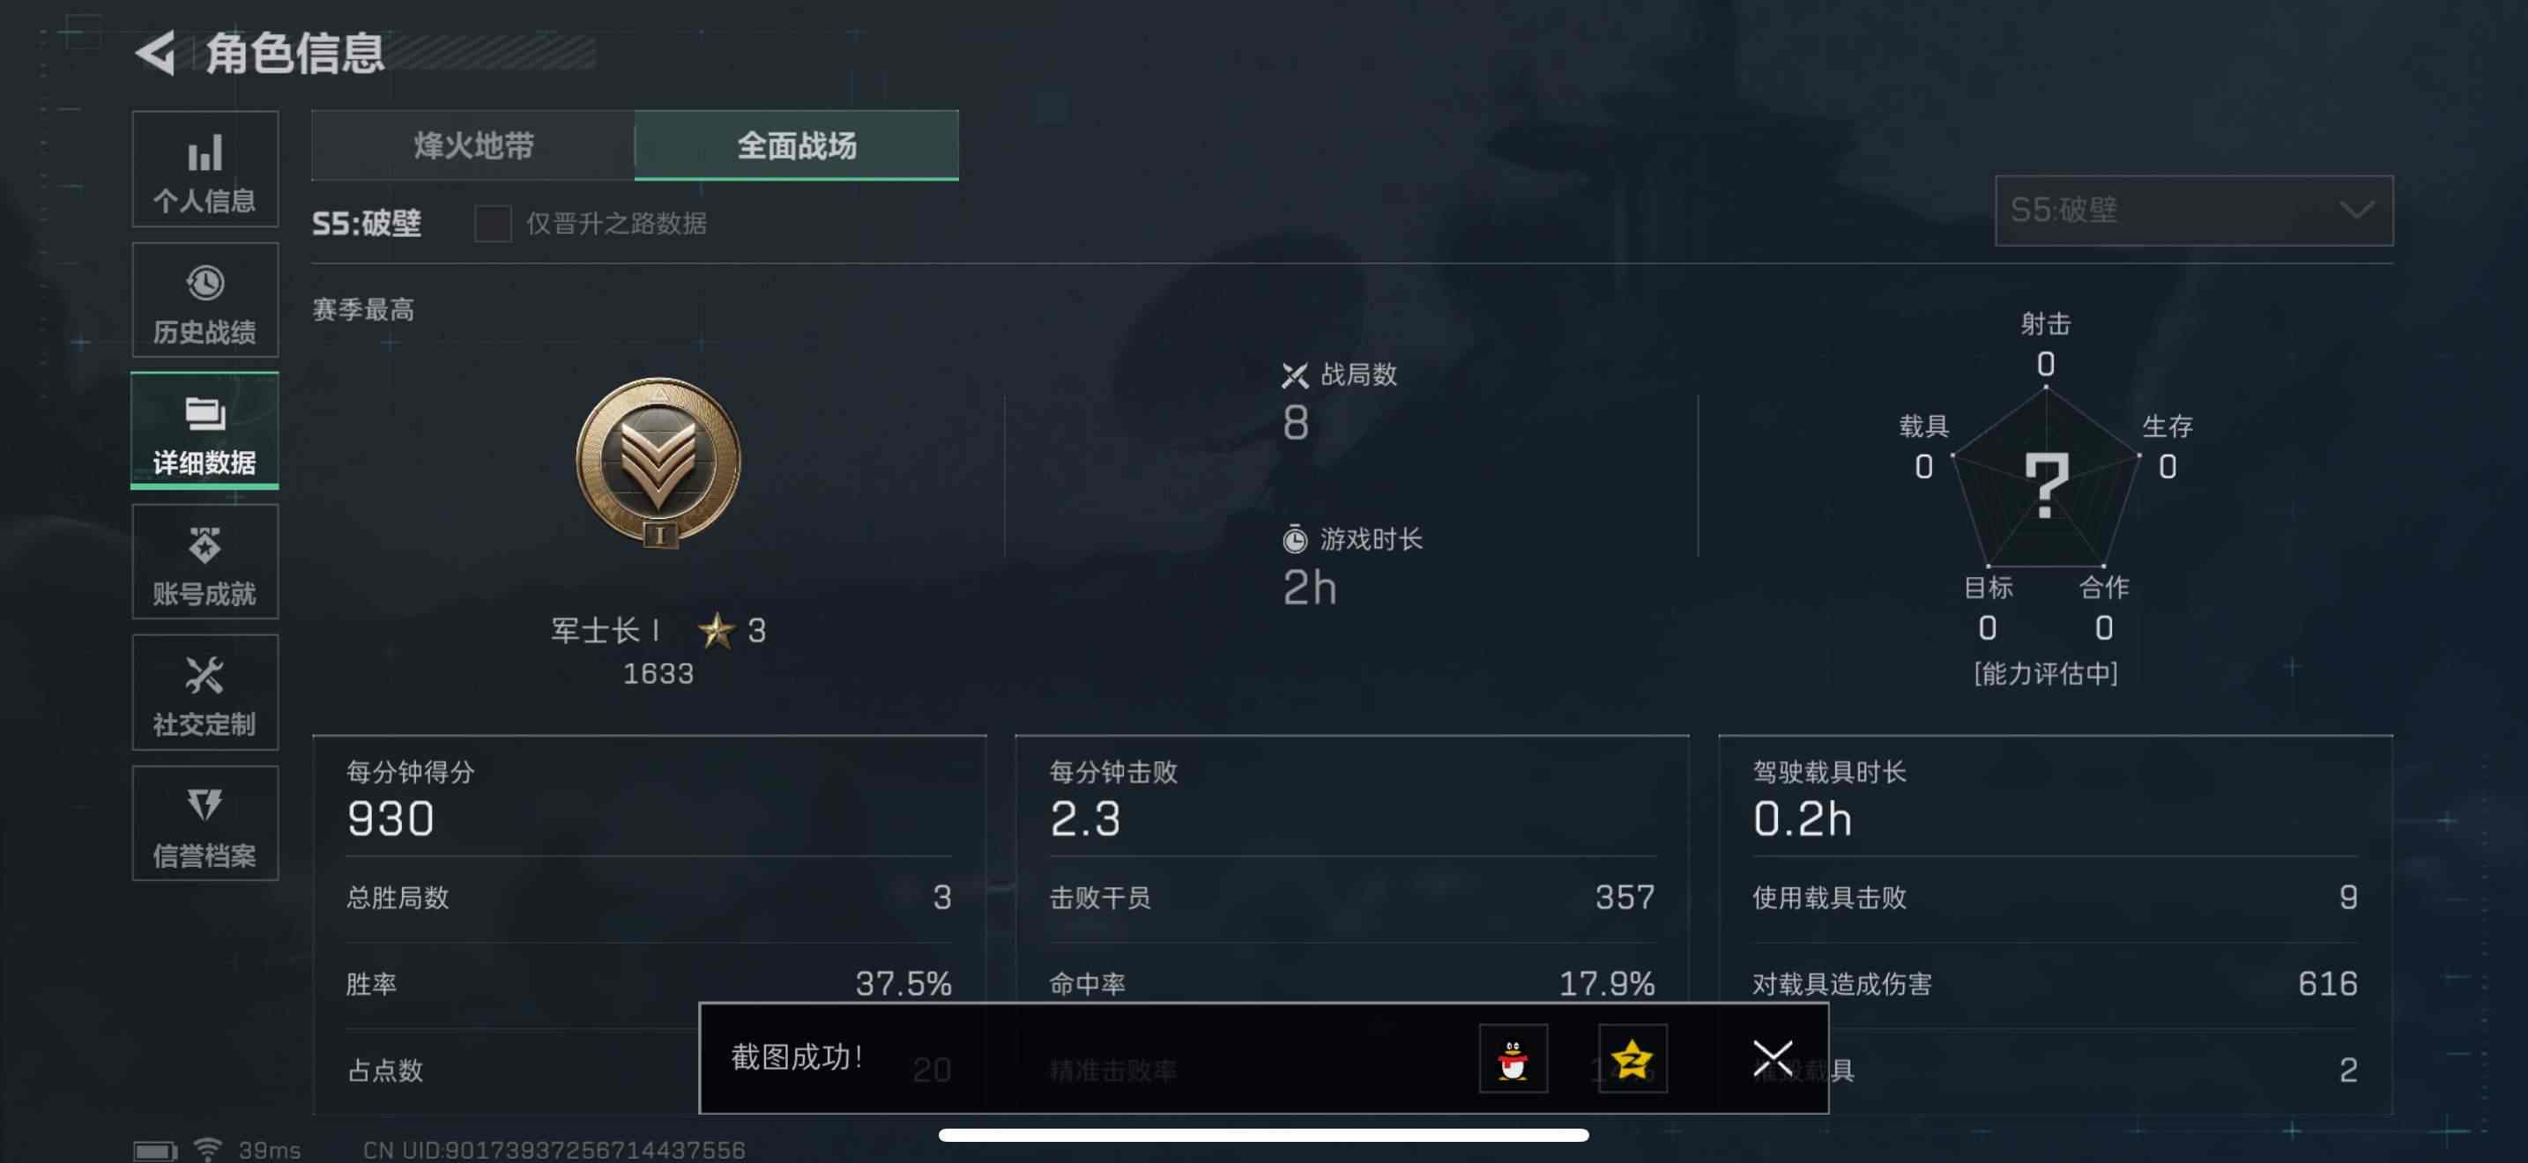2528x1163 pixels.
Task: Click the 战局数 crossed swords icon
Action: coord(1295,375)
